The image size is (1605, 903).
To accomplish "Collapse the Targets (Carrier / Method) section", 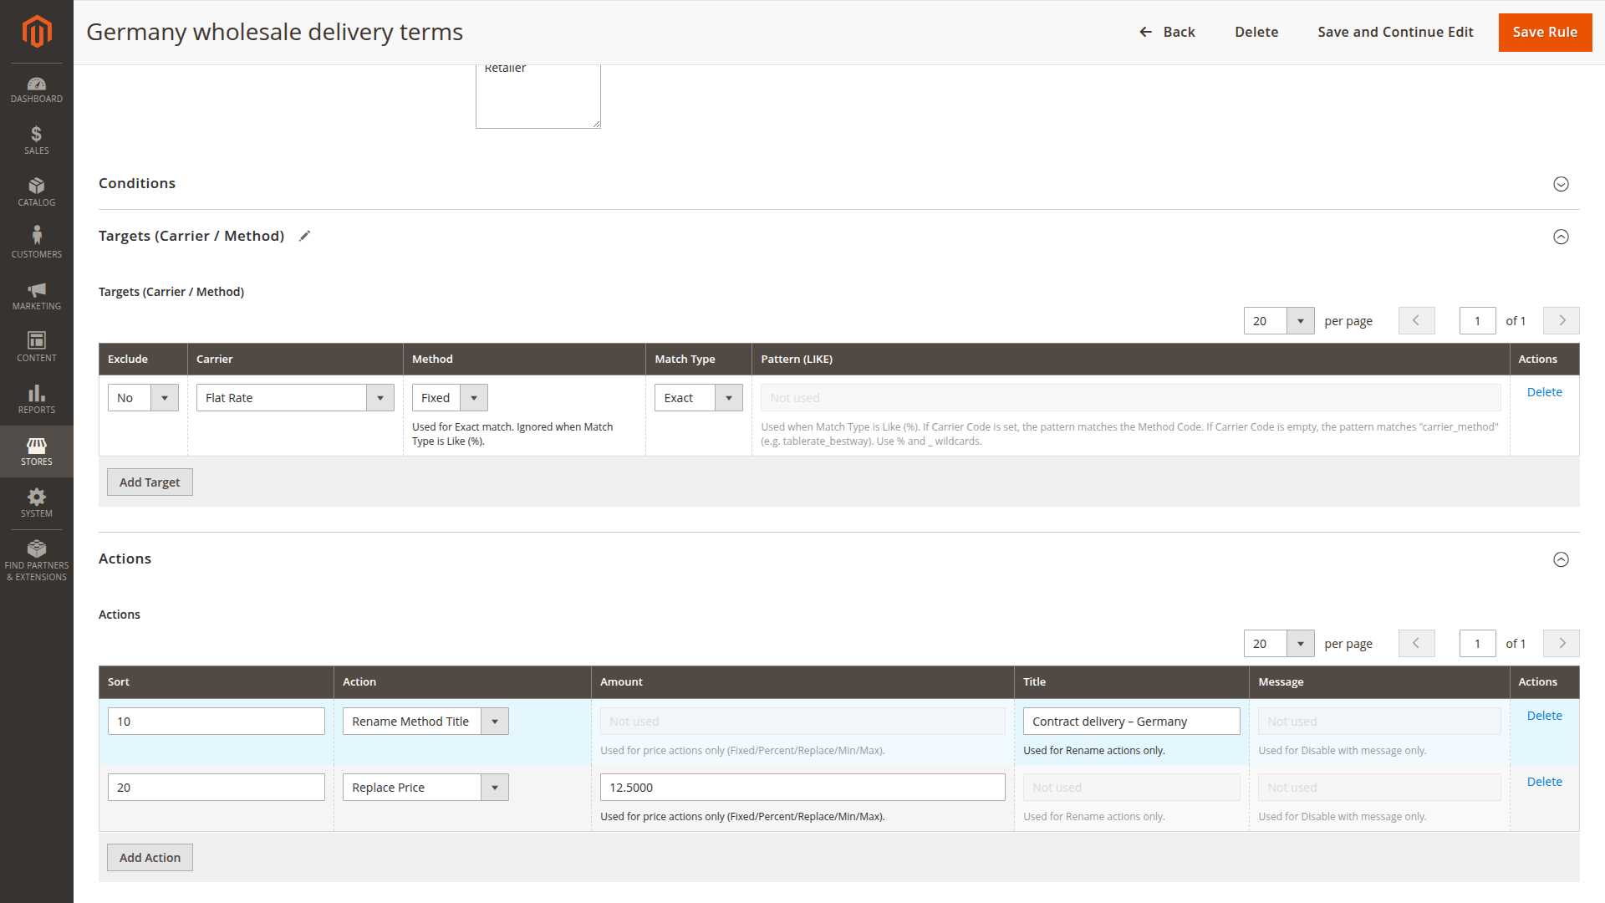I will (1561, 237).
